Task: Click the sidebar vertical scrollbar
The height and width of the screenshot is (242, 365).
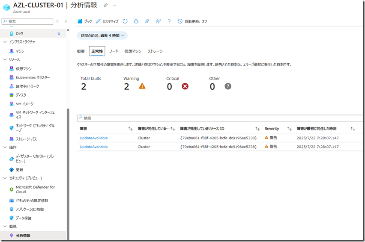Action: click(68, 174)
